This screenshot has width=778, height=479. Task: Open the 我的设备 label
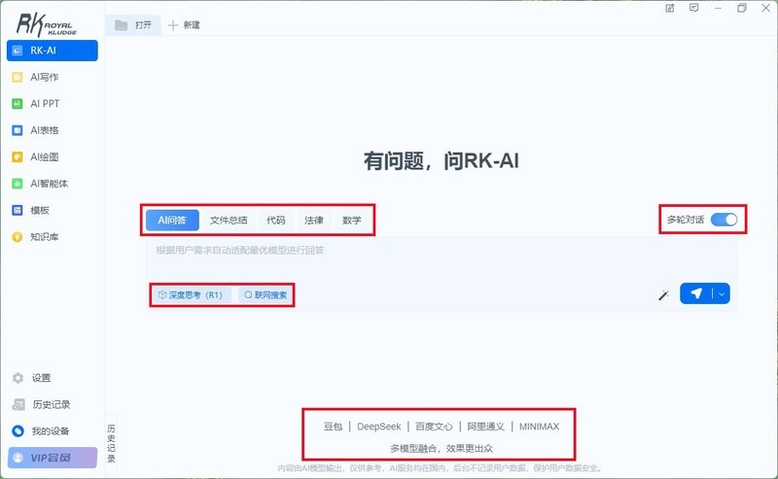51,431
